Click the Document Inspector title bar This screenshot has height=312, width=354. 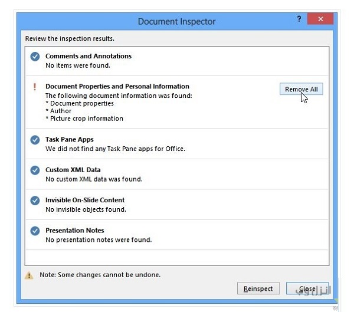[177, 21]
